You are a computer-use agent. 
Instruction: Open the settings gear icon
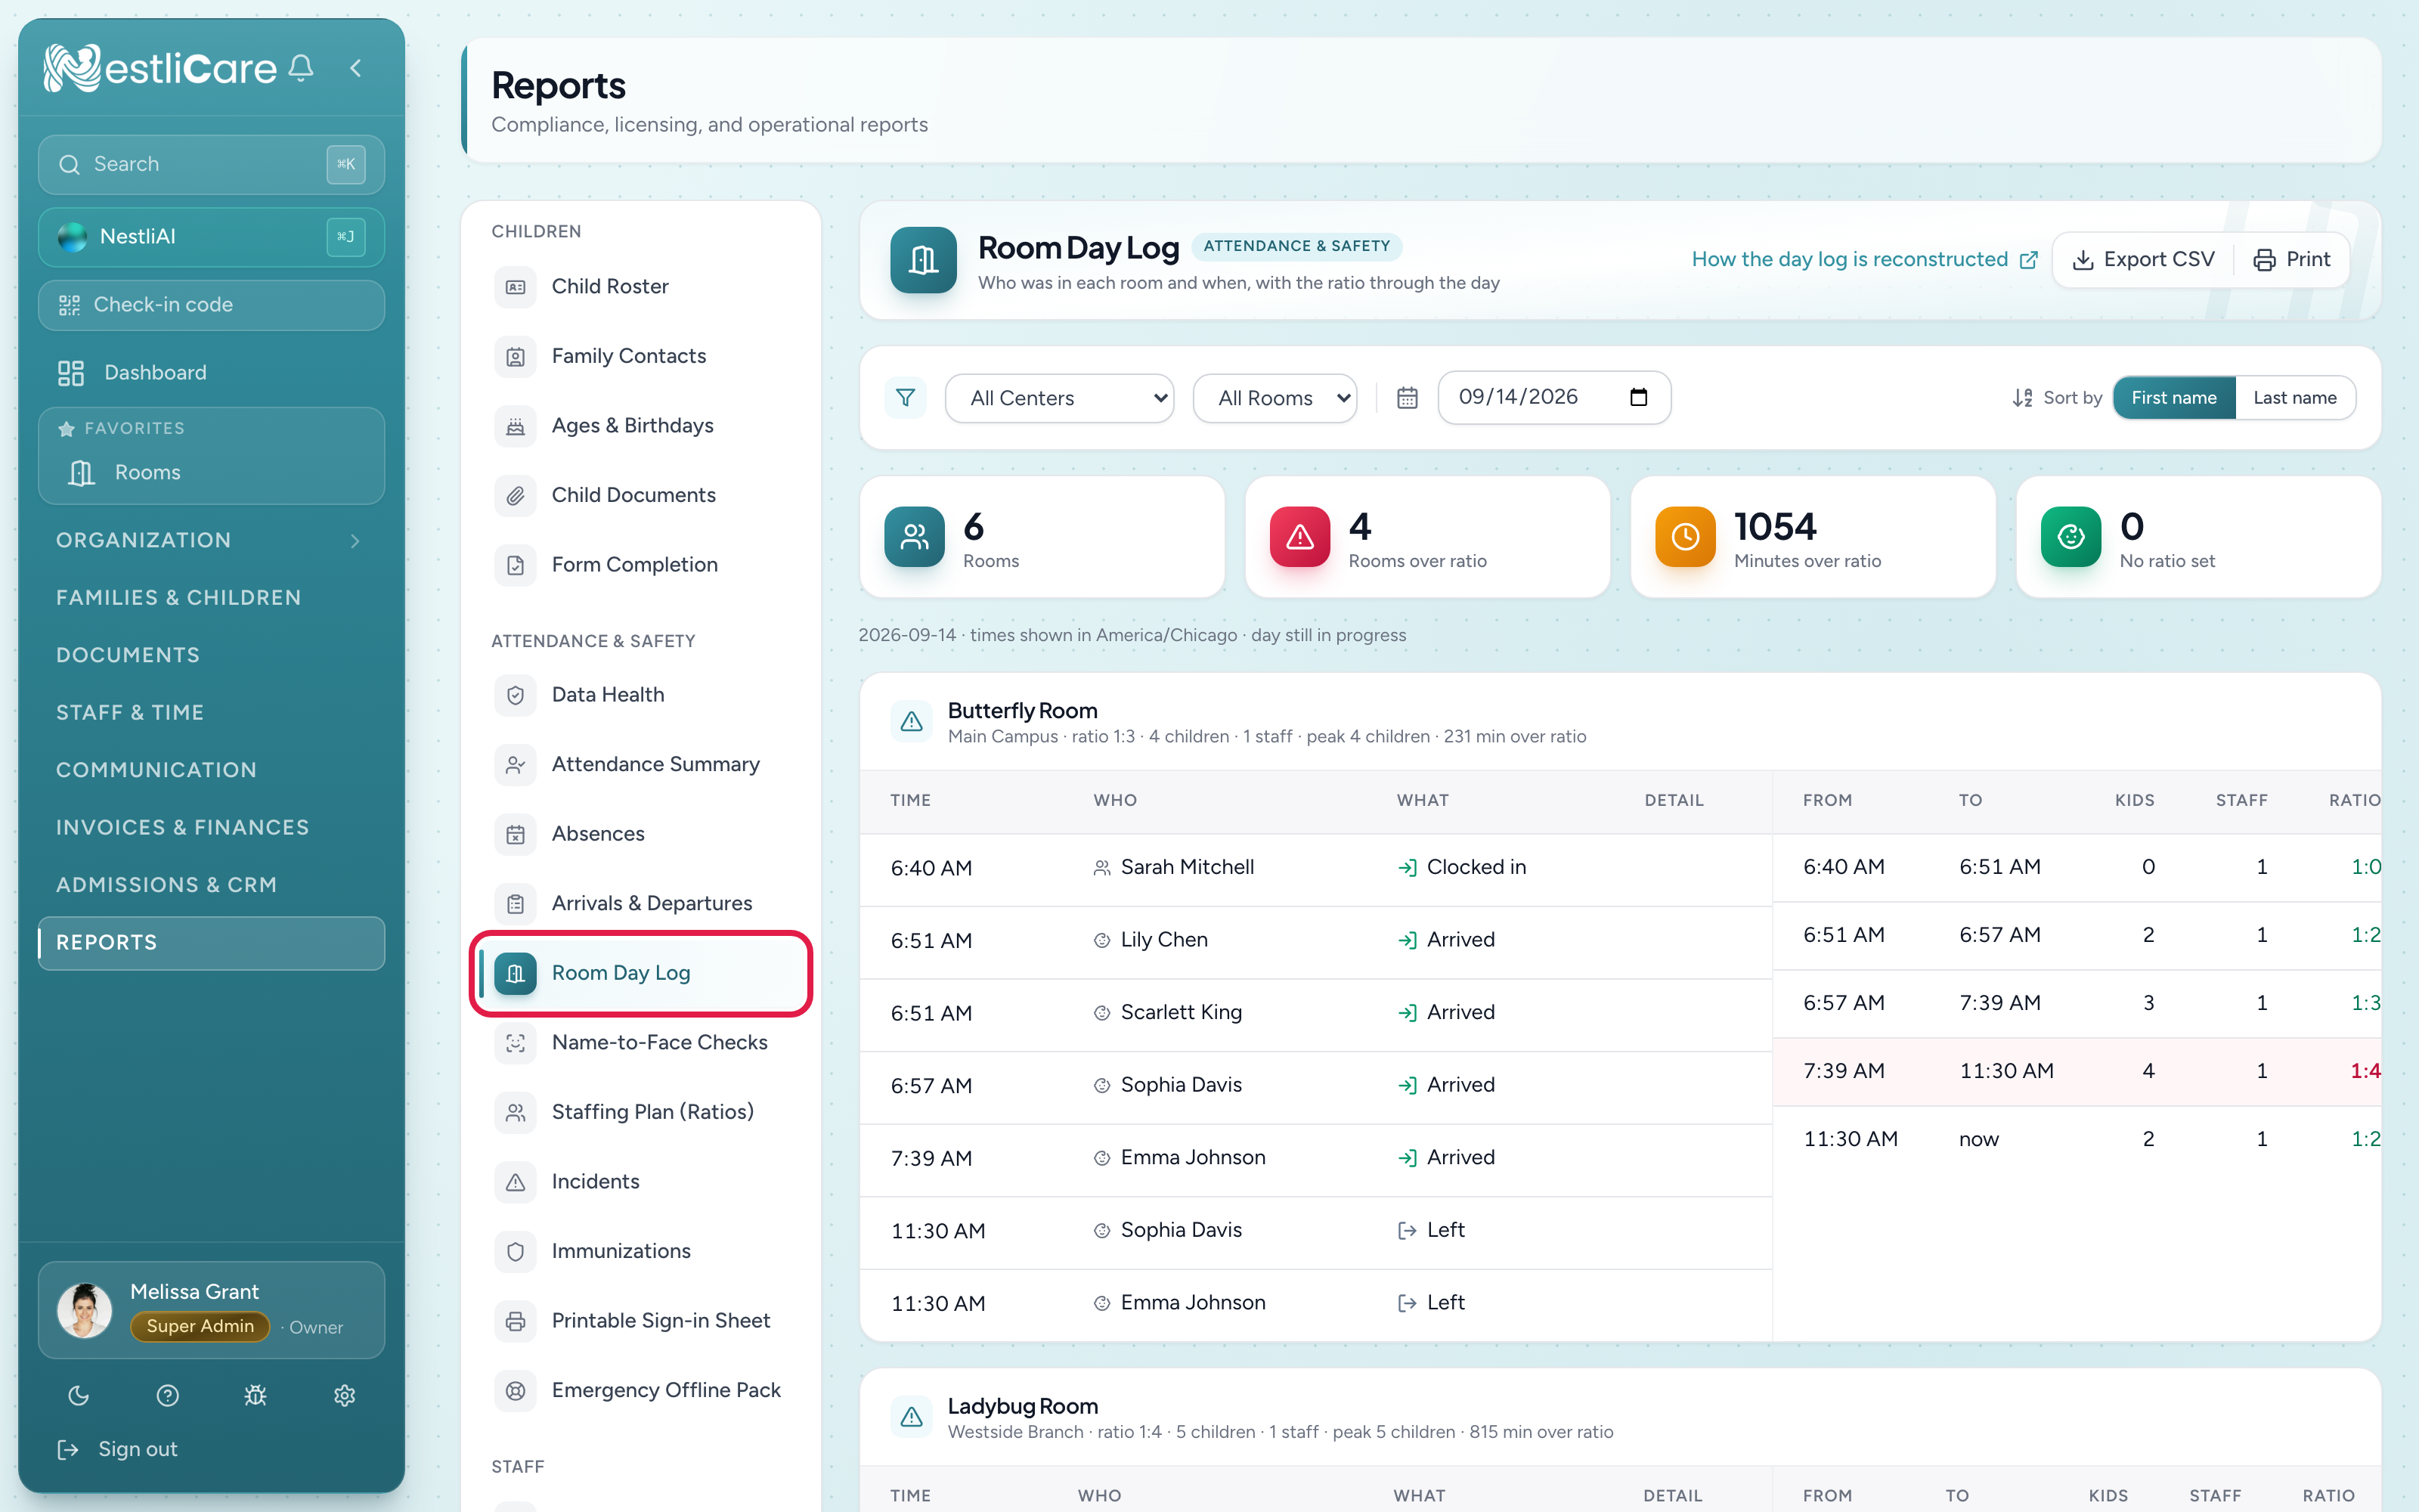point(345,1395)
